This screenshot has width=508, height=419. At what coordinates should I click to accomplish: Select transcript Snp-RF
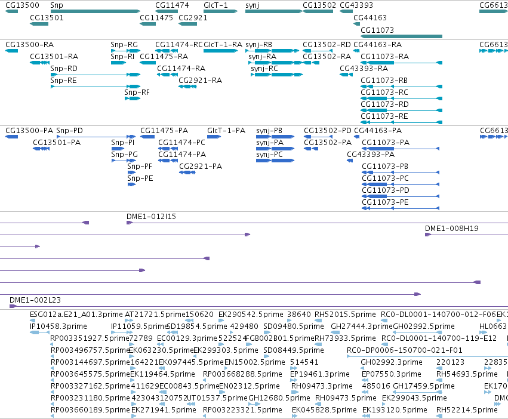click(x=137, y=93)
